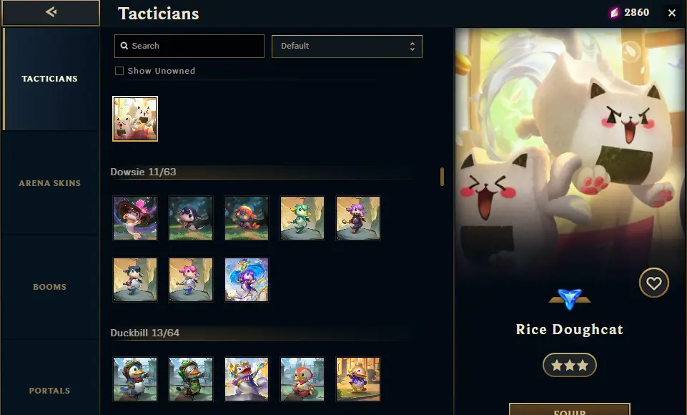Viewport: 687px width, 415px height.
Task: Enable the Show Unowned checkbox
Action: point(119,71)
